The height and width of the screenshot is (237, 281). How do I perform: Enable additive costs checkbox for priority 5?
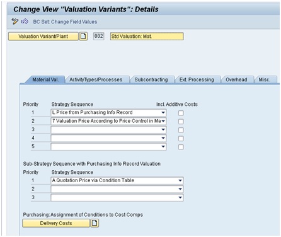181,147
